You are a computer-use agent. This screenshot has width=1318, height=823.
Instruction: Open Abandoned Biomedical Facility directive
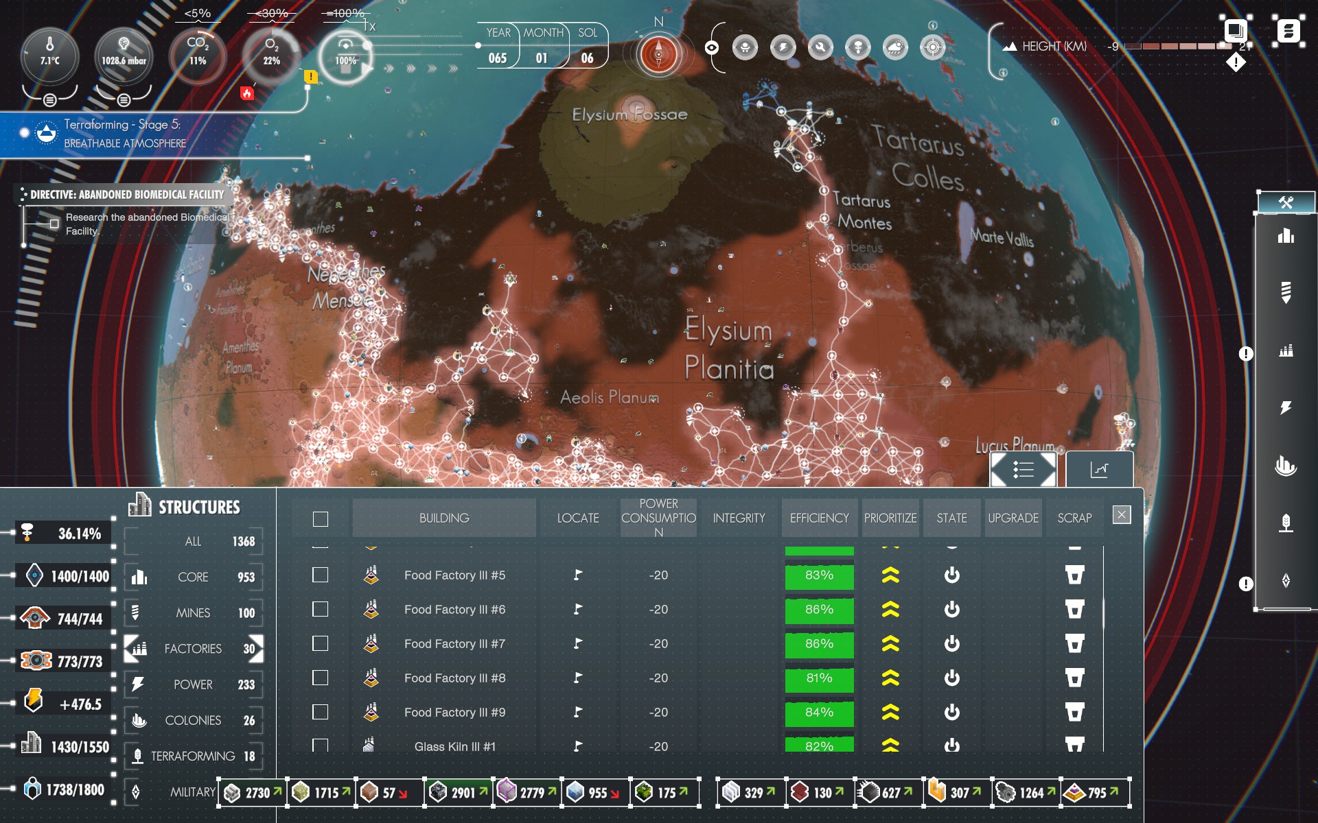click(x=127, y=195)
